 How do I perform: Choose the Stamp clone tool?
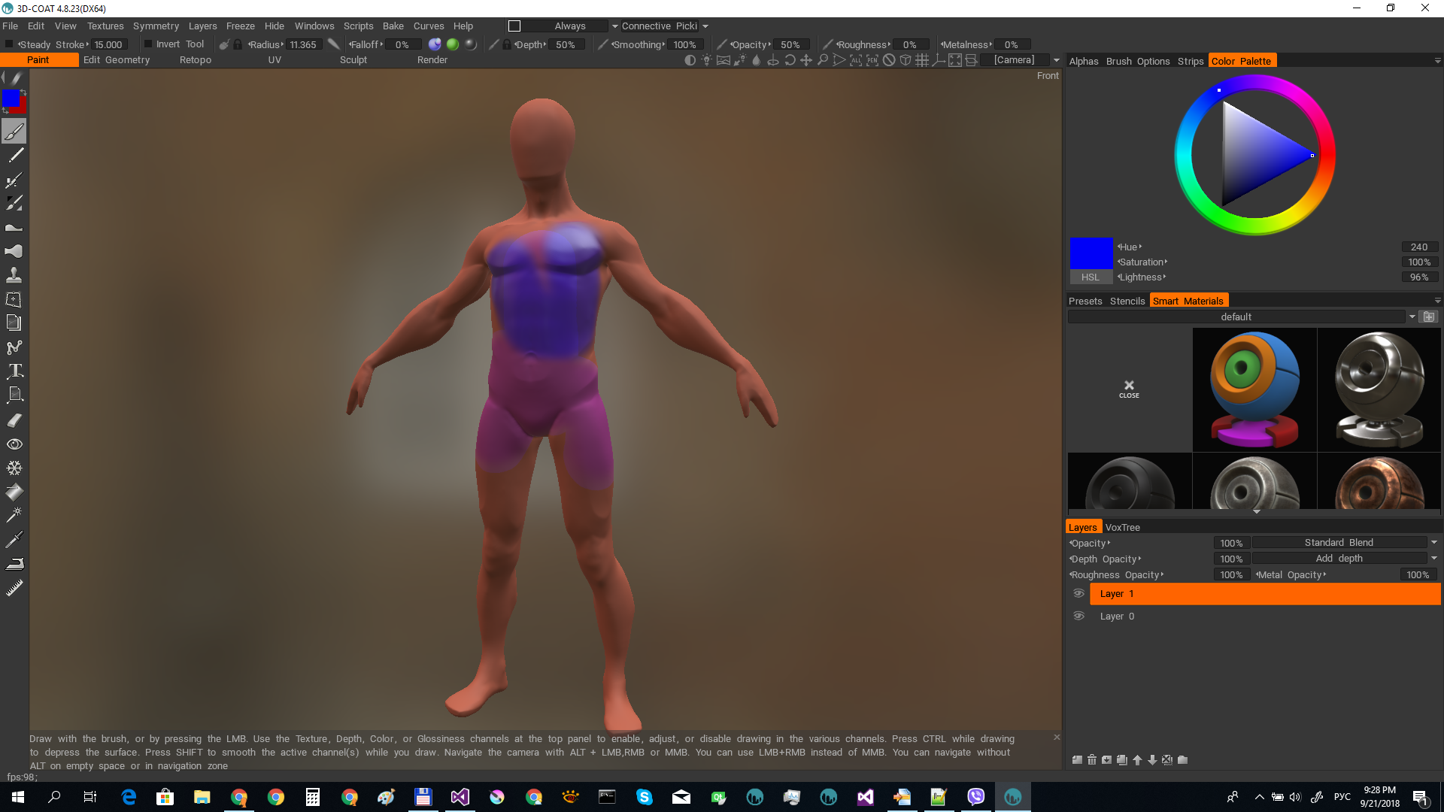(x=14, y=275)
